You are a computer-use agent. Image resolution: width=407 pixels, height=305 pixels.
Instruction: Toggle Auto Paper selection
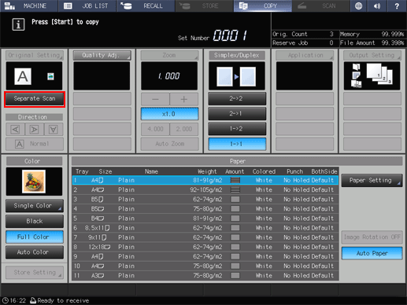[372, 253]
